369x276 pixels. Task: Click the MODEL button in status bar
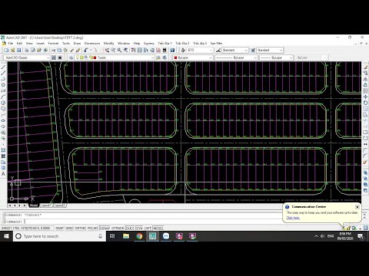tap(158, 228)
